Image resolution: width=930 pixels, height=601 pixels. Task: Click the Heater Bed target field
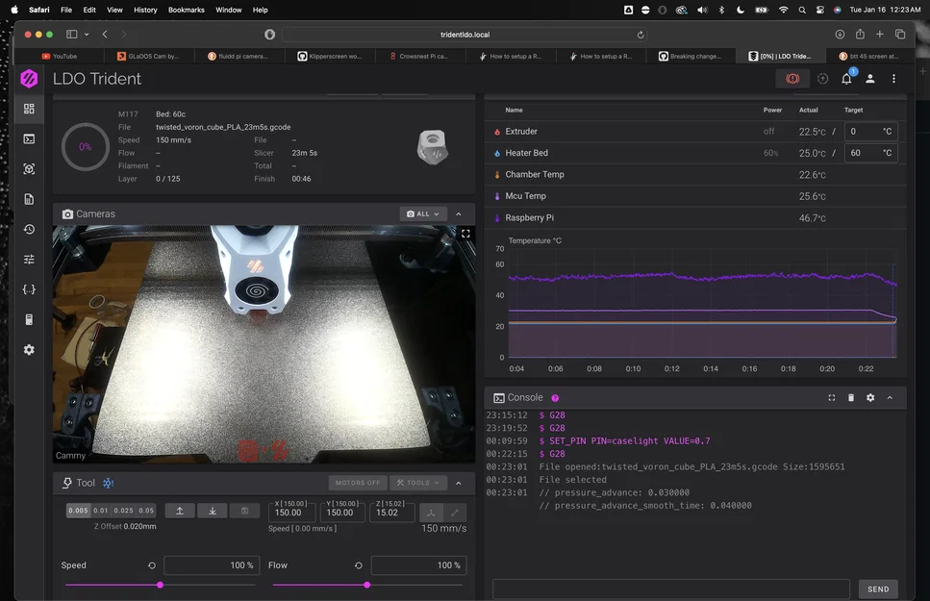[x=870, y=153]
